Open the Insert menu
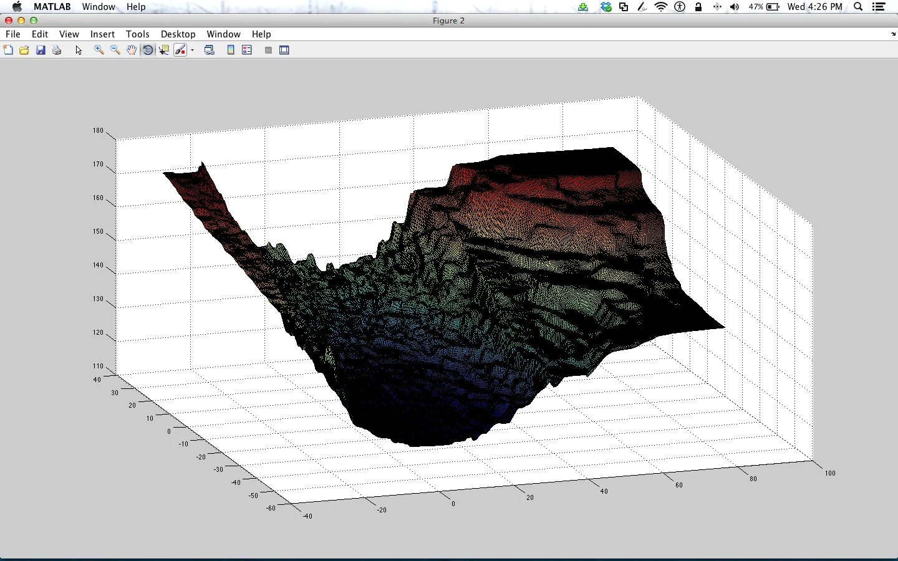The image size is (898, 561). [102, 34]
